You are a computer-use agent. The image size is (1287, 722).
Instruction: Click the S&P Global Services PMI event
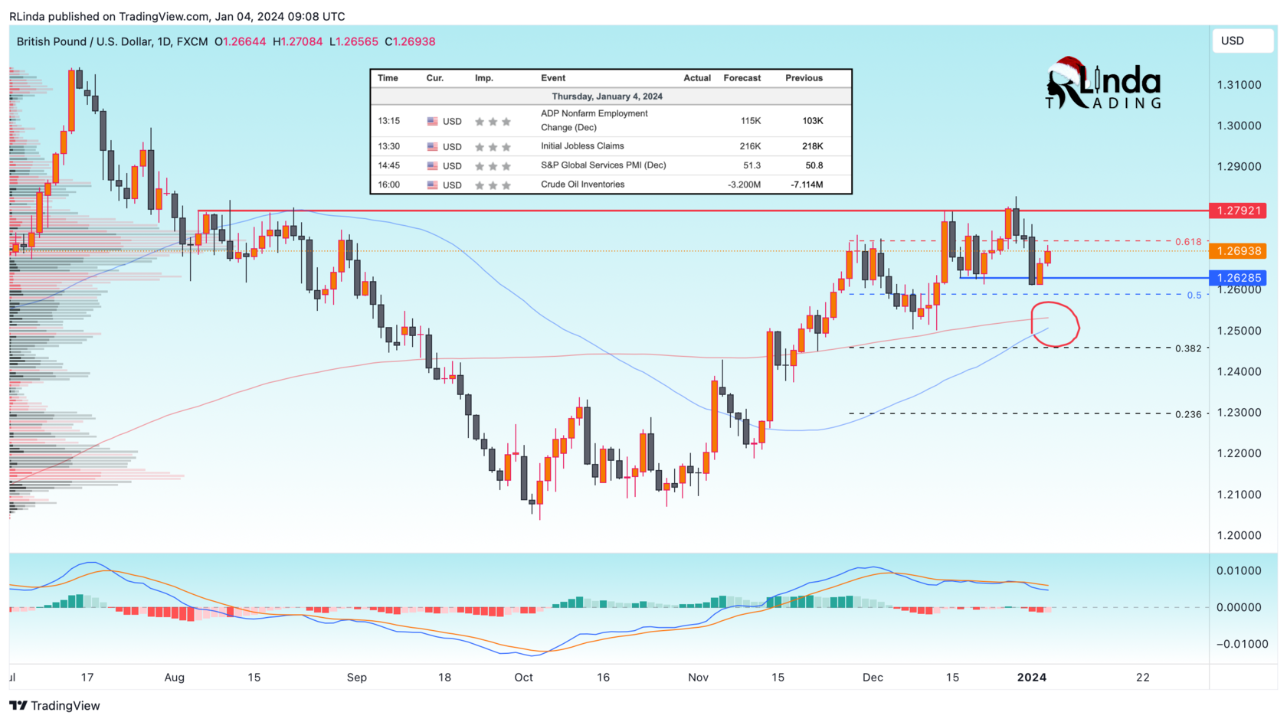pyautogui.click(x=604, y=165)
